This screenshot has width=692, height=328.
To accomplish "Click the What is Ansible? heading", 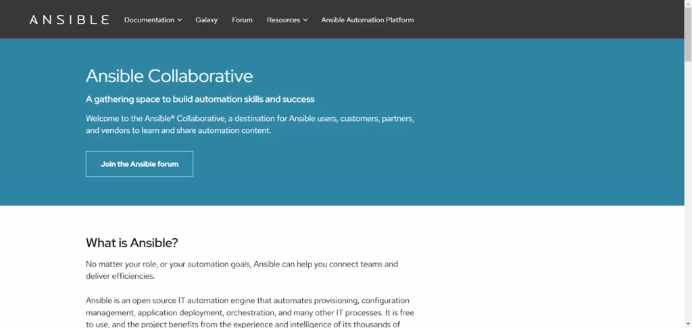I will click(132, 242).
